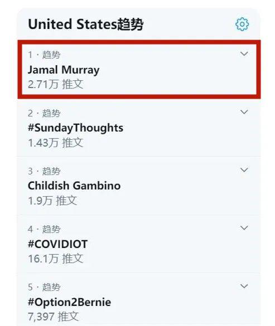The height and width of the screenshot is (326, 275).
Task: View Childish Gambino trending topic
Action: (x=74, y=186)
